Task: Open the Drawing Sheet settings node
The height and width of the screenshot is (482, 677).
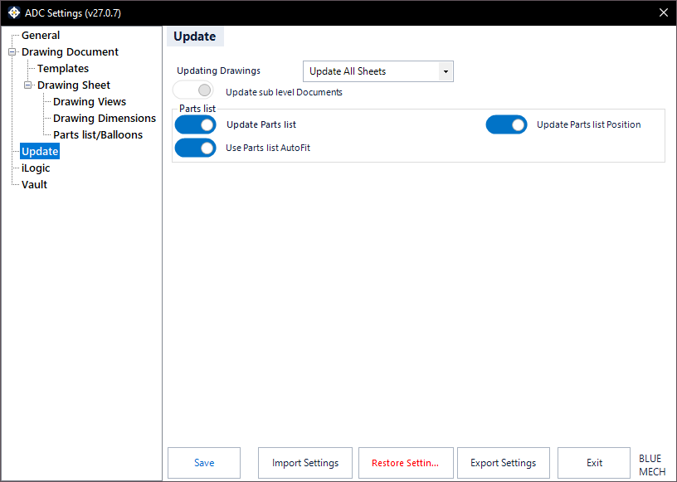Action: tap(74, 85)
